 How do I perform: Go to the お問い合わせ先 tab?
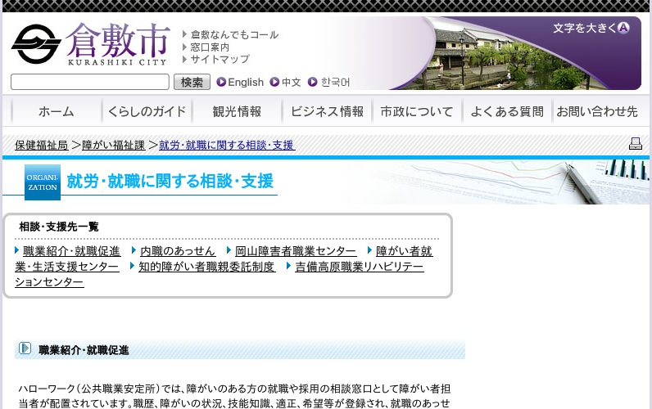click(597, 112)
